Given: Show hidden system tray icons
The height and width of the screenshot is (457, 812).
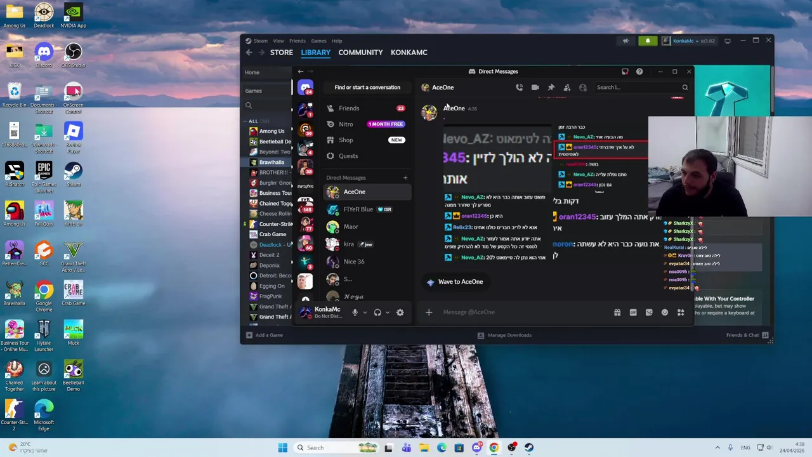Looking at the screenshot, I should [717, 447].
